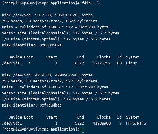Click the bottom shell prompt text
Viewport: 158px width, 134px height.
(x=41, y=129)
